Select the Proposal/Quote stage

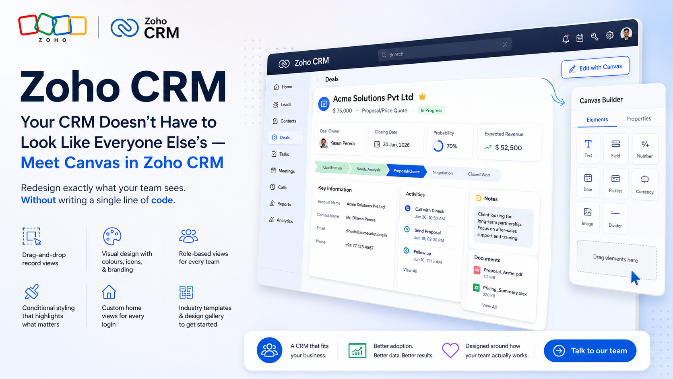click(x=406, y=171)
